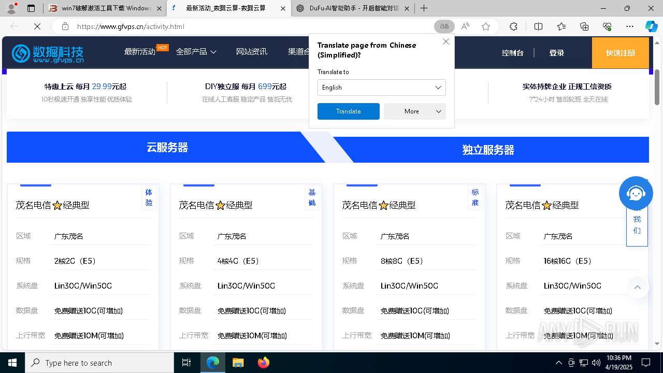
Task: Click the scrollbar down arrow
Action: pos(657,343)
